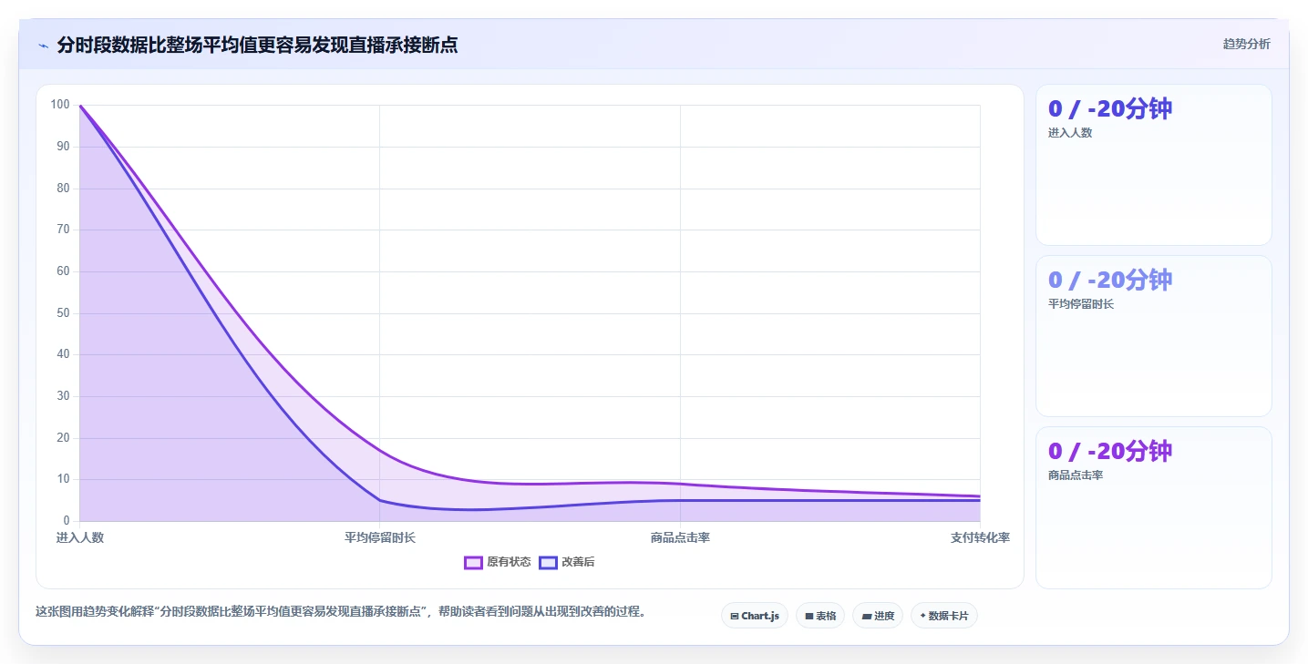This screenshot has width=1308, height=664.
Task: Click the chart title 分时段数据比整场平均值 heading
Action: 257,45
